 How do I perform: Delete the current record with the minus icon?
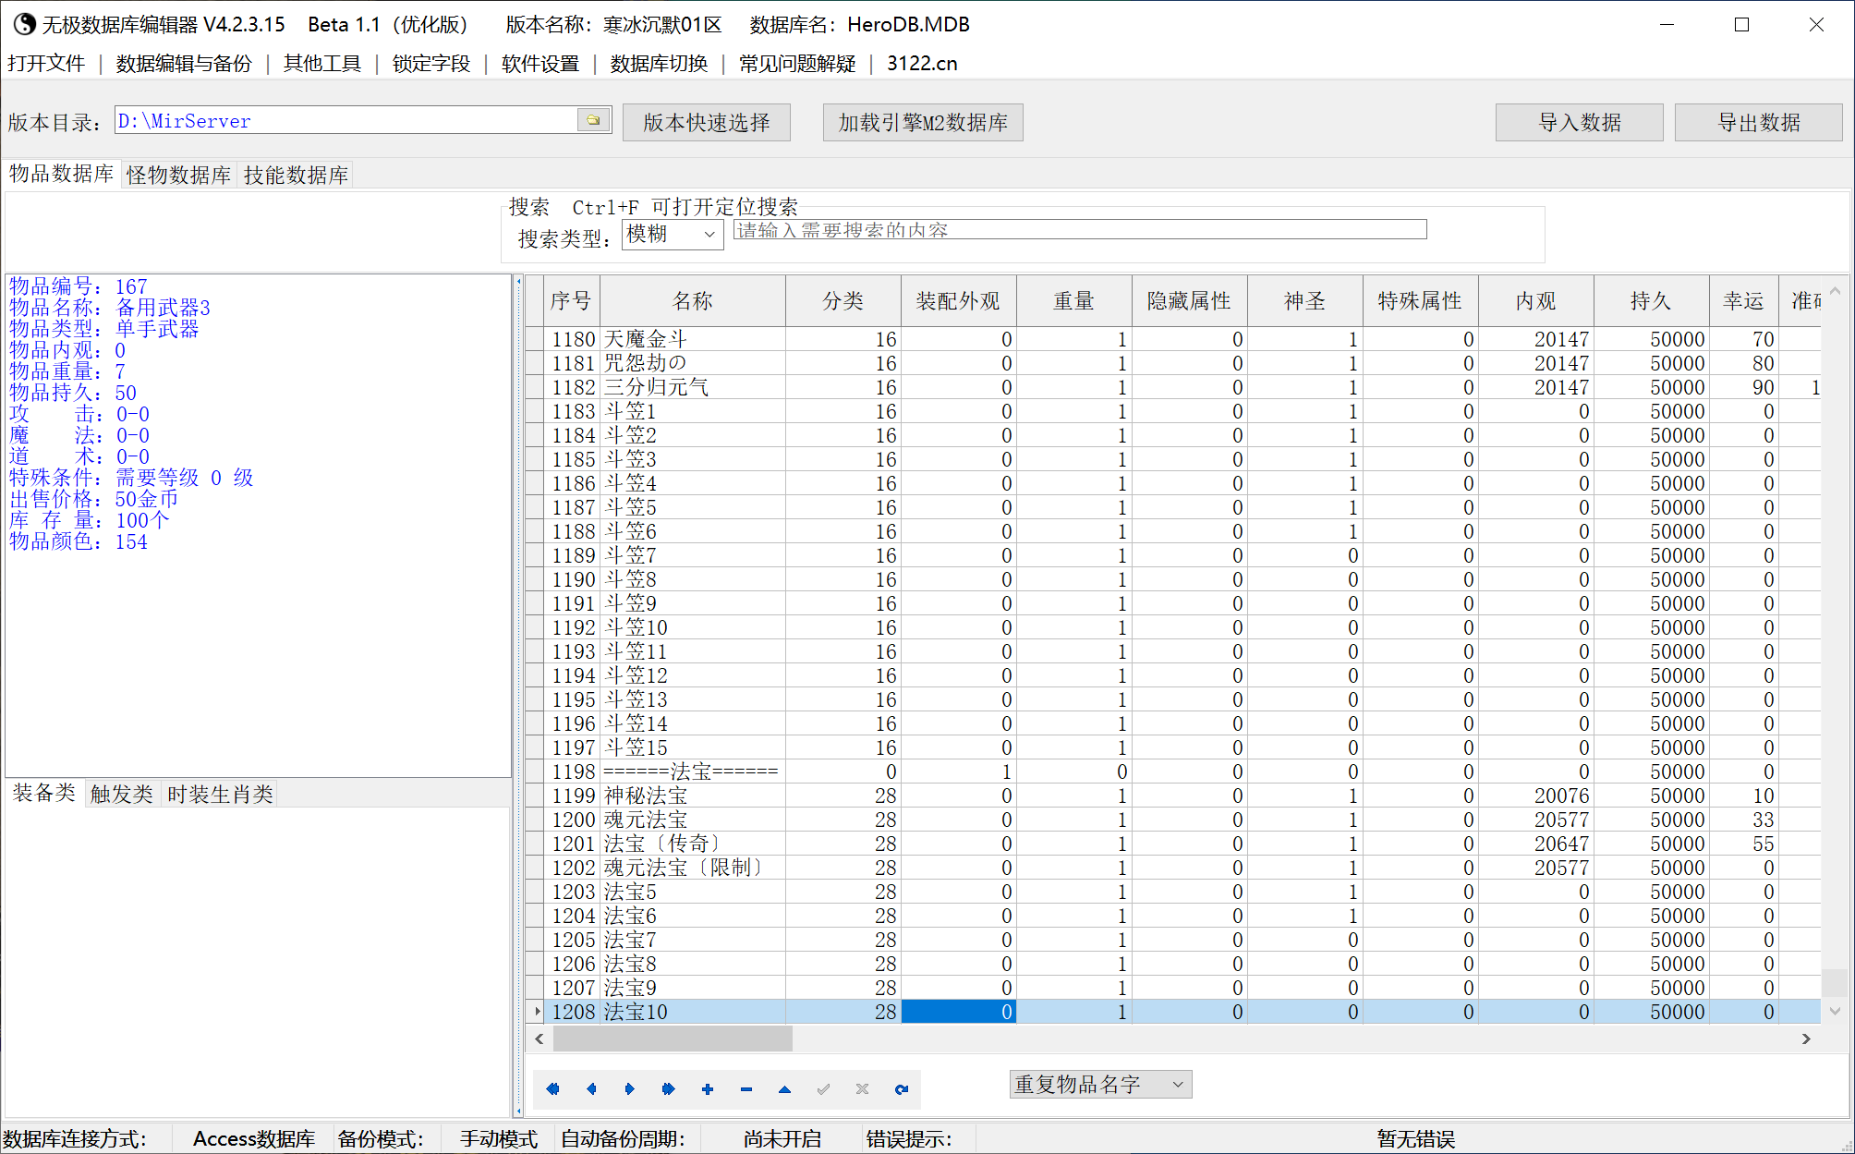[x=746, y=1089]
